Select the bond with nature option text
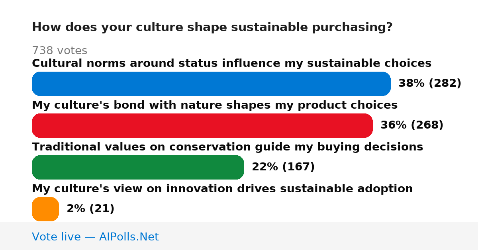Image resolution: width=478 pixels, height=250 pixels. point(215,105)
